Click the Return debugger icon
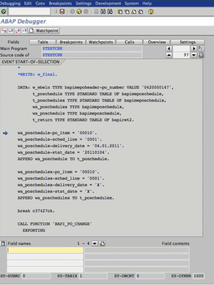 point(17,30)
